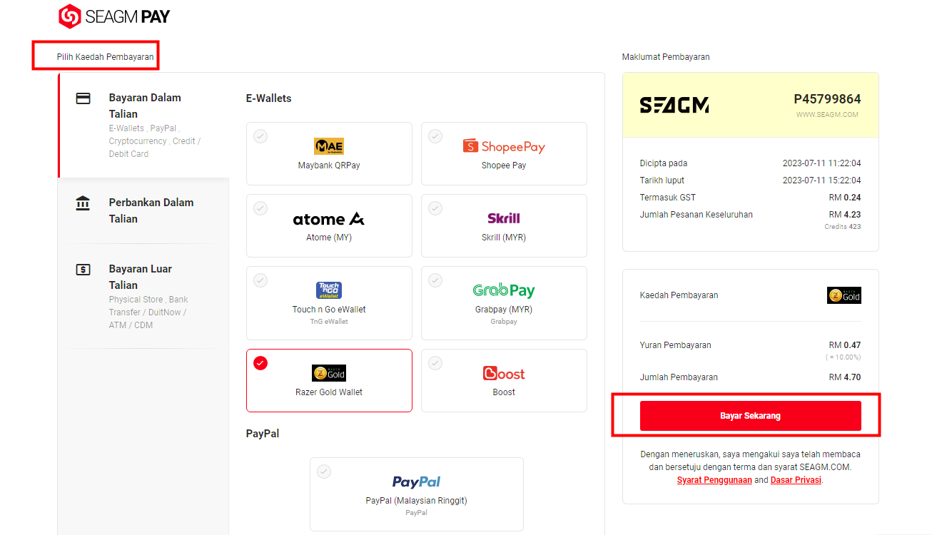Choose the Maybank QRPay MAE logo
932x535 pixels.
click(329, 146)
